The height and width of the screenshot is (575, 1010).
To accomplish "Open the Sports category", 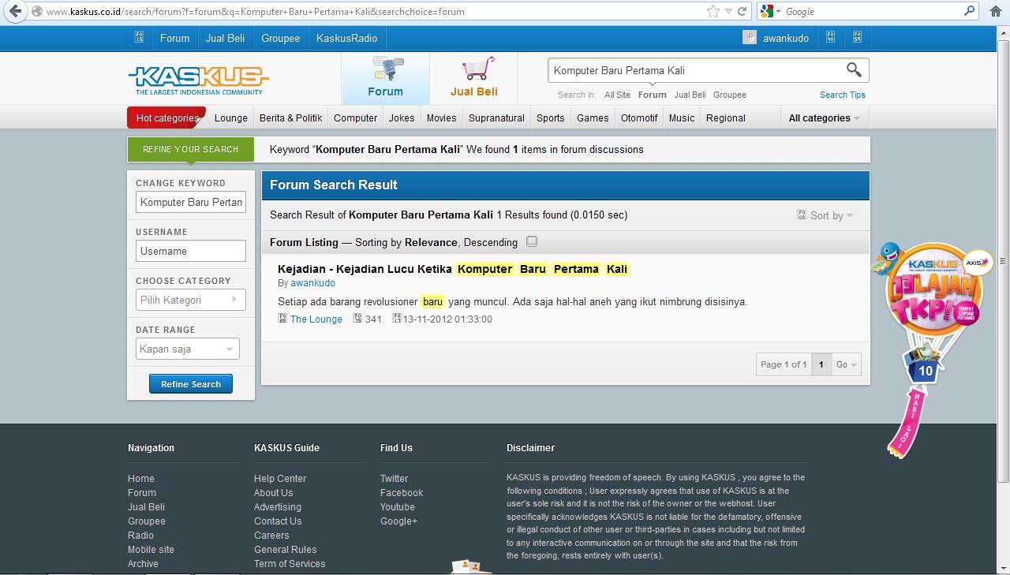I will click(550, 118).
